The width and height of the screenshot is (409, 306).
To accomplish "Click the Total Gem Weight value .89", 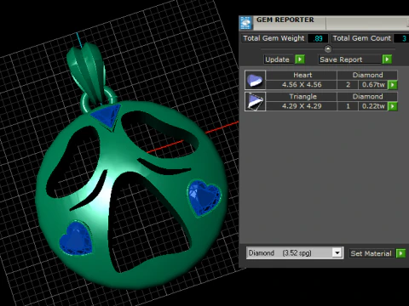I will tap(318, 38).
